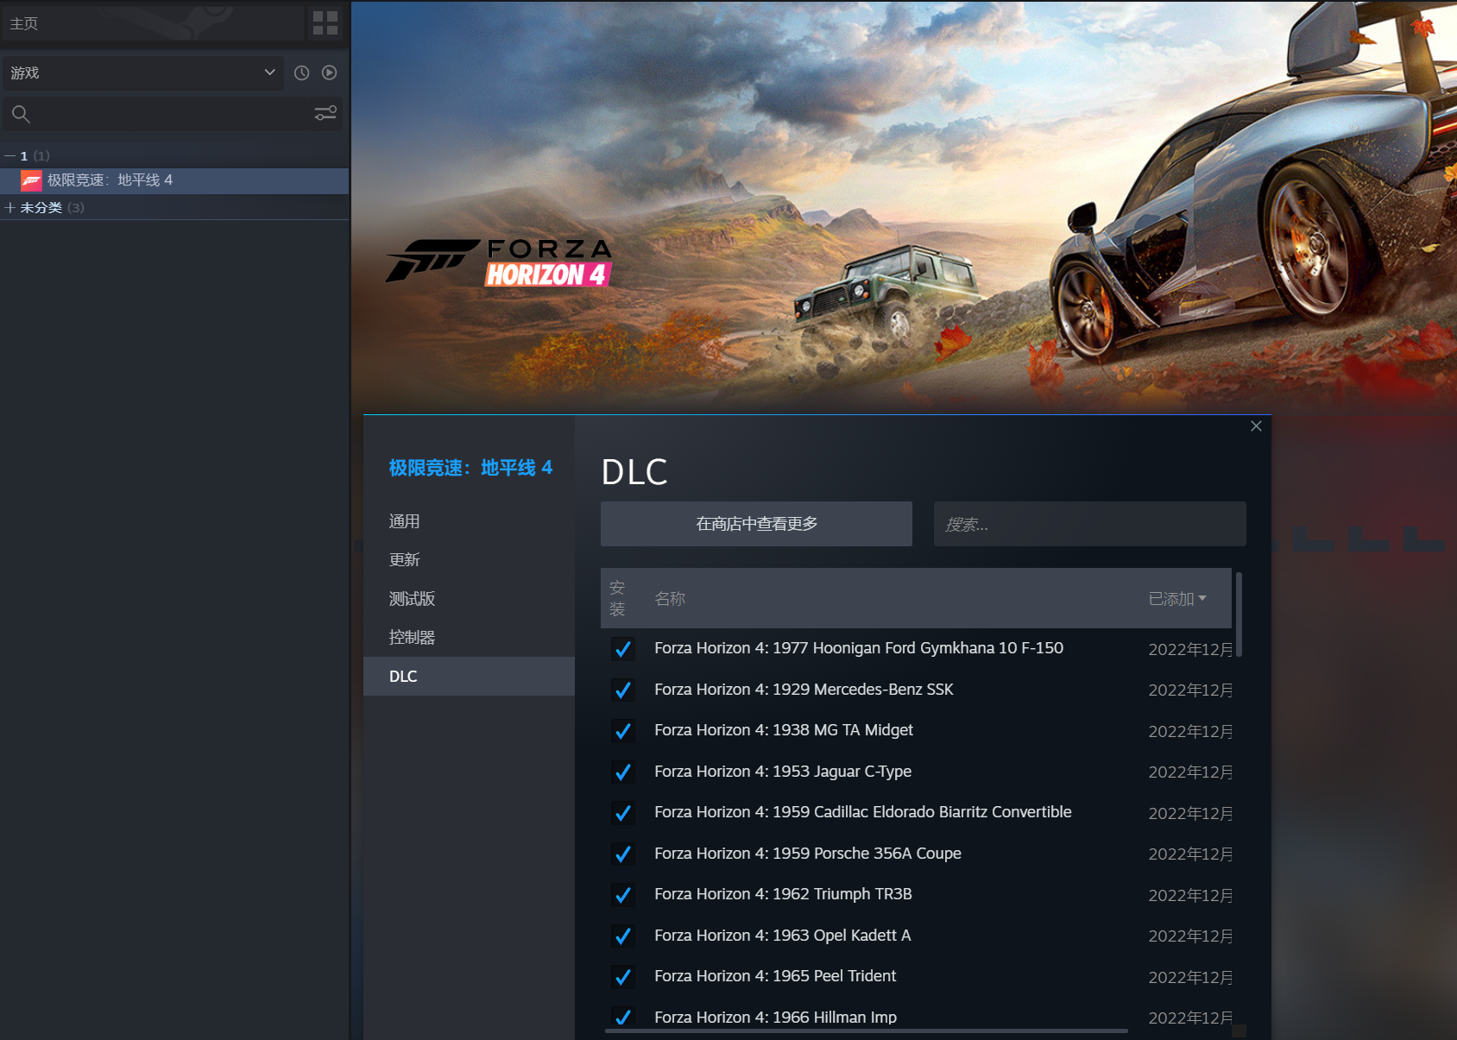Click the DLC list vertical scrollbar
1457x1040 pixels.
point(1239,615)
